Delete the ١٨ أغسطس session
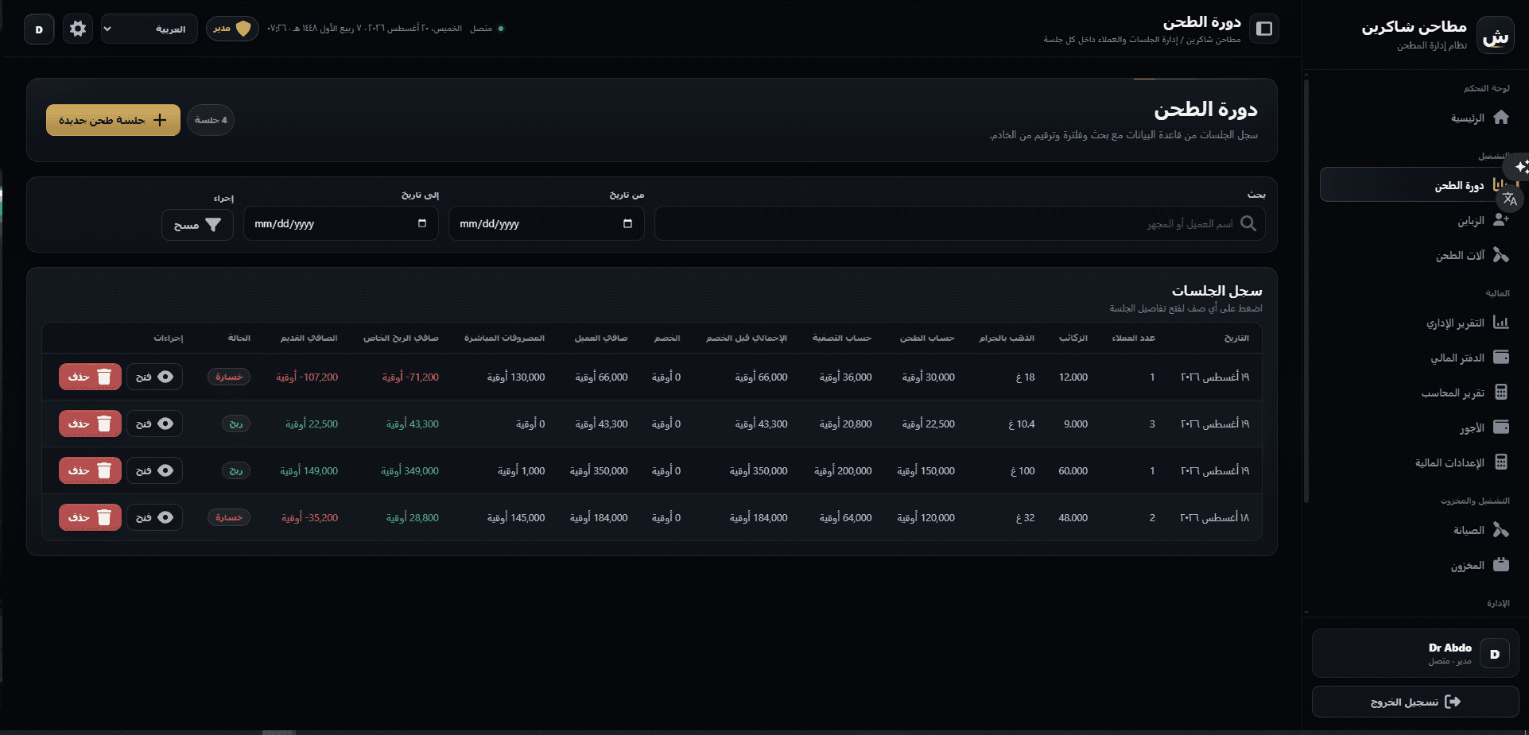This screenshot has width=1529, height=735. (90, 517)
